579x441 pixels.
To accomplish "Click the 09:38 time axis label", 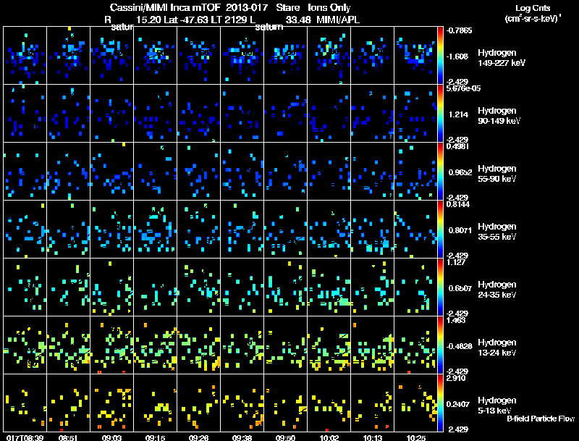I will click(242, 437).
